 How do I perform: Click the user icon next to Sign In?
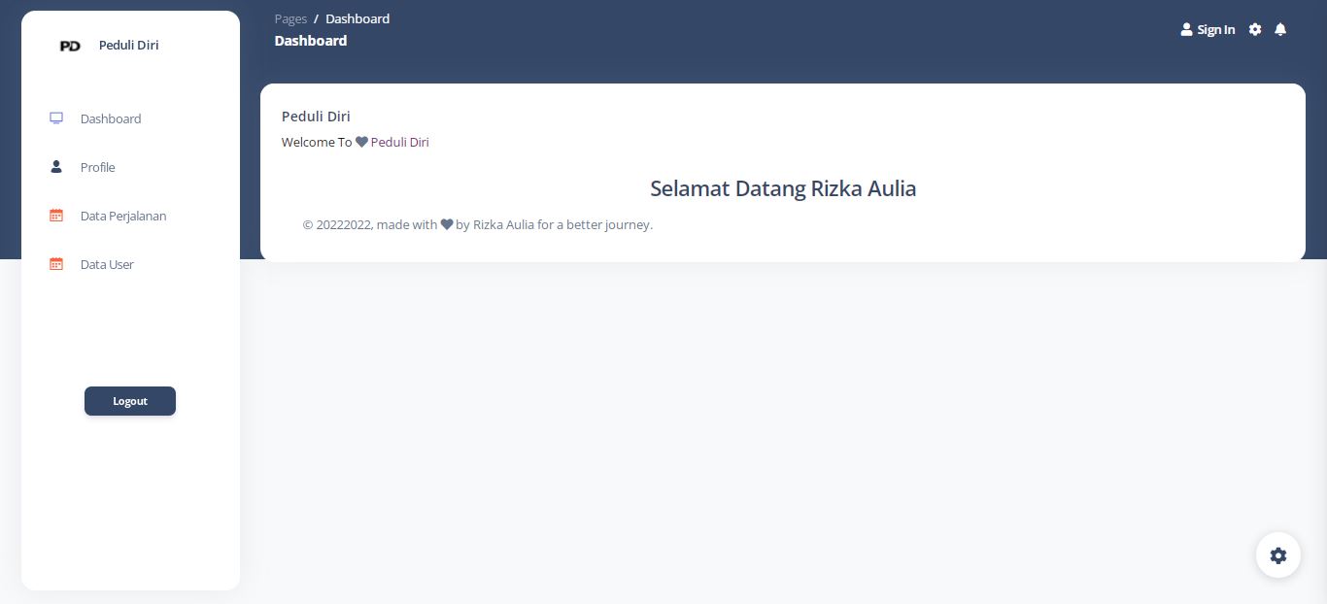[x=1186, y=30]
